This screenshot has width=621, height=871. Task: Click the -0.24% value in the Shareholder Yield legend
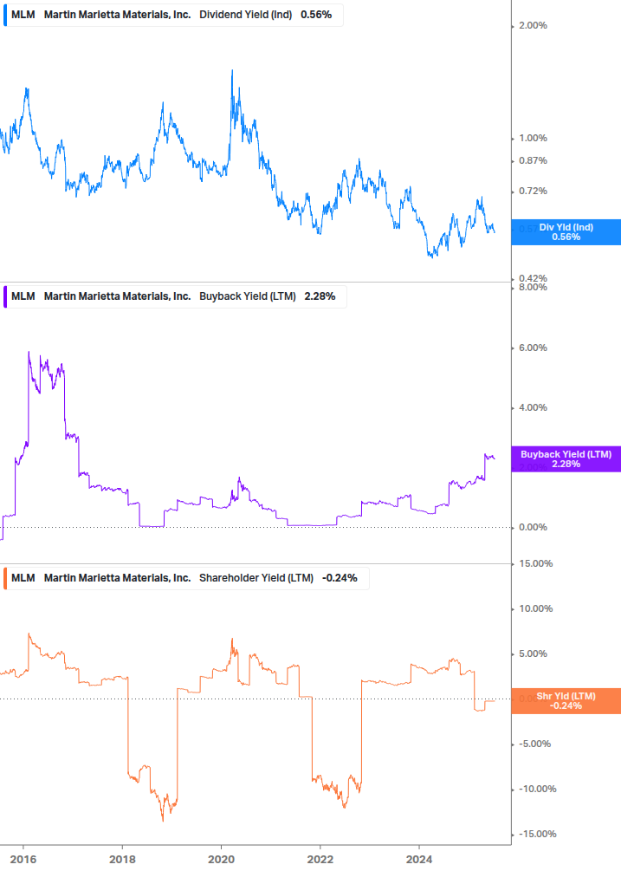click(340, 578)
